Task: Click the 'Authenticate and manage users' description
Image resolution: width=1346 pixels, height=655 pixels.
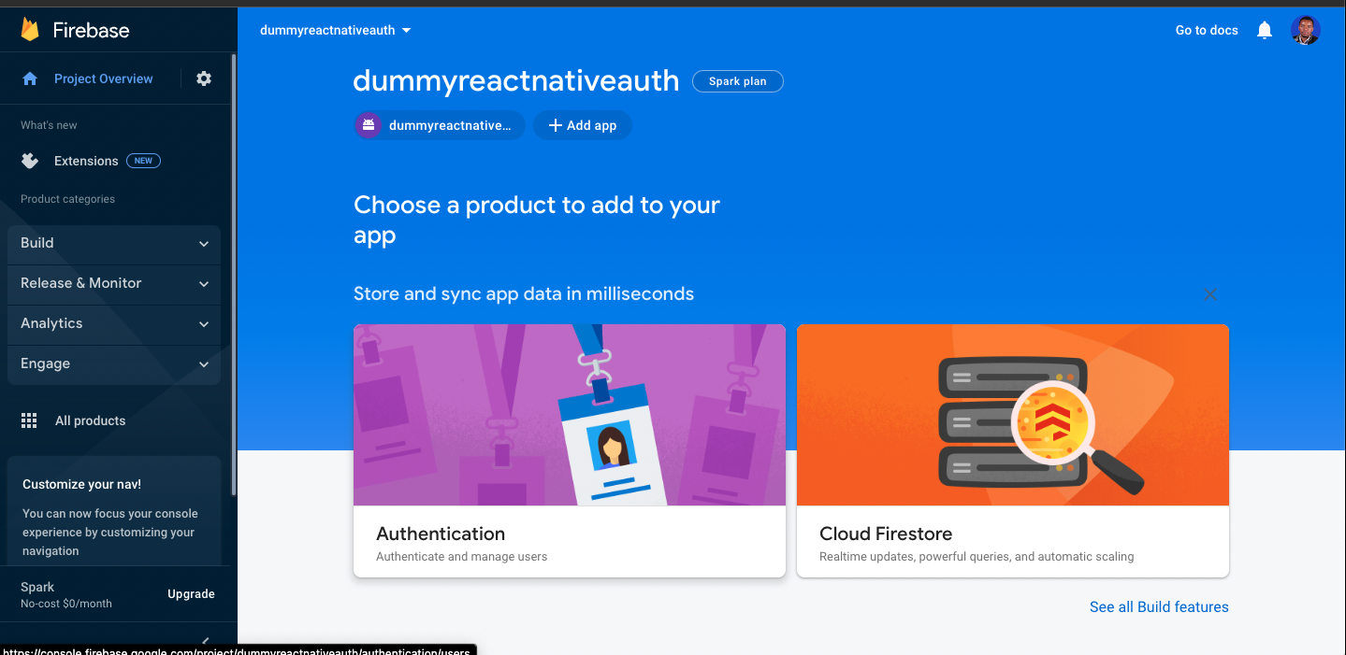Action: point(462,557)
